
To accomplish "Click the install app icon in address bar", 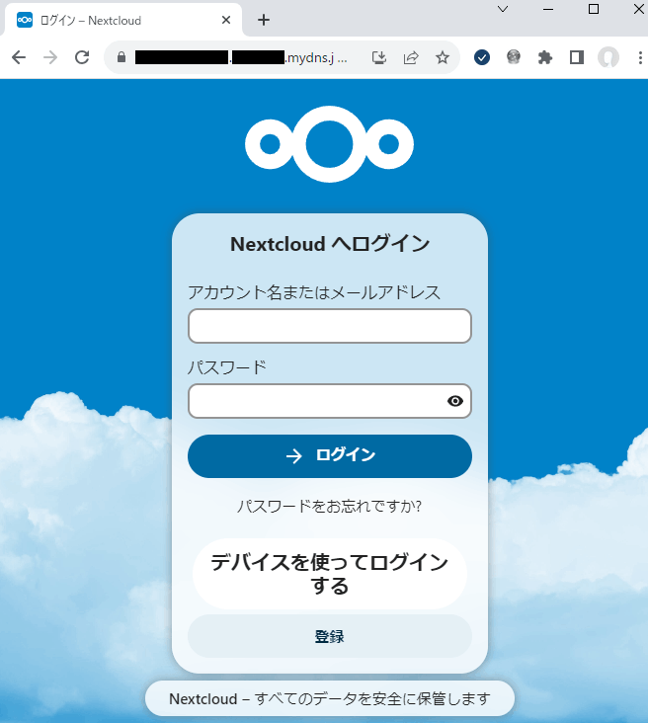I will point(379,57).
